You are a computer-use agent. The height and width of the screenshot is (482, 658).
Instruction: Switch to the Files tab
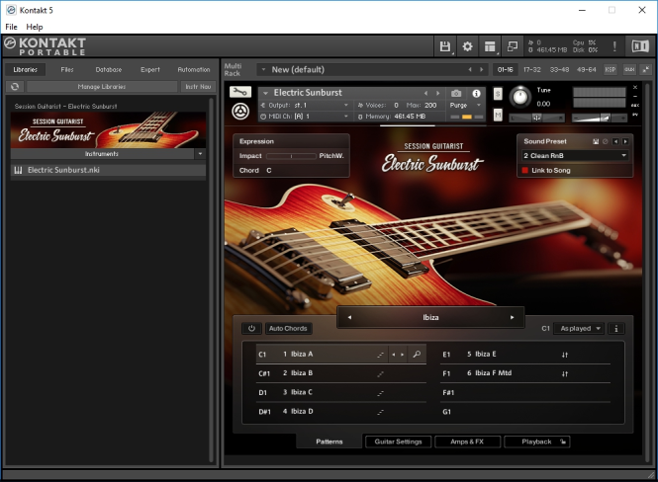[67, 69]
